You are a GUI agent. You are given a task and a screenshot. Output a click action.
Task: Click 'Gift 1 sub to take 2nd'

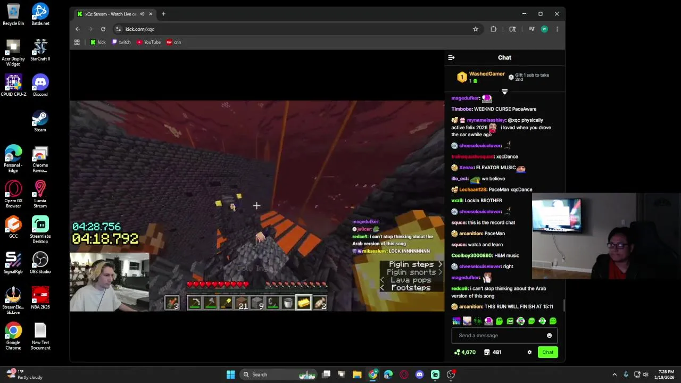point(531,77)
